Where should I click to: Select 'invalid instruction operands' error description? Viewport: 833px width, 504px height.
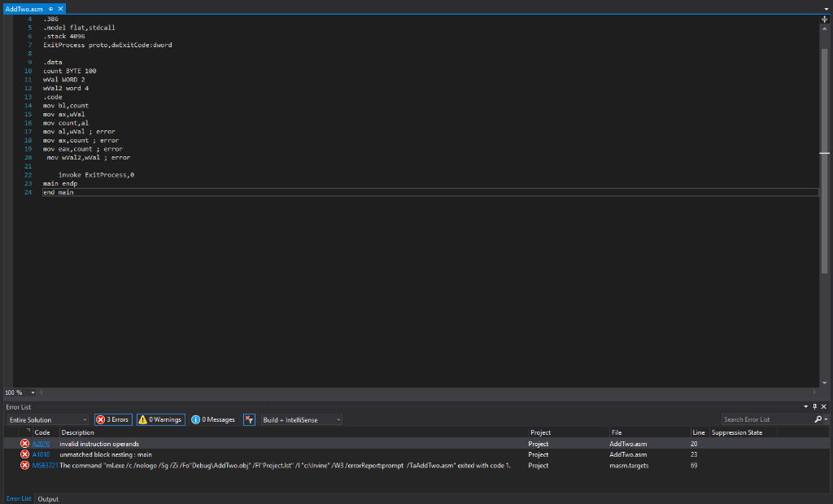[x=99, y=444]
